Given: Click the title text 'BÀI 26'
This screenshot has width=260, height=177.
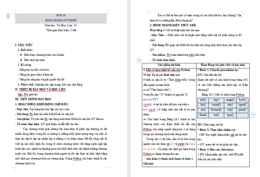Looking at the screenshot, I should click(x=61, y=15).
